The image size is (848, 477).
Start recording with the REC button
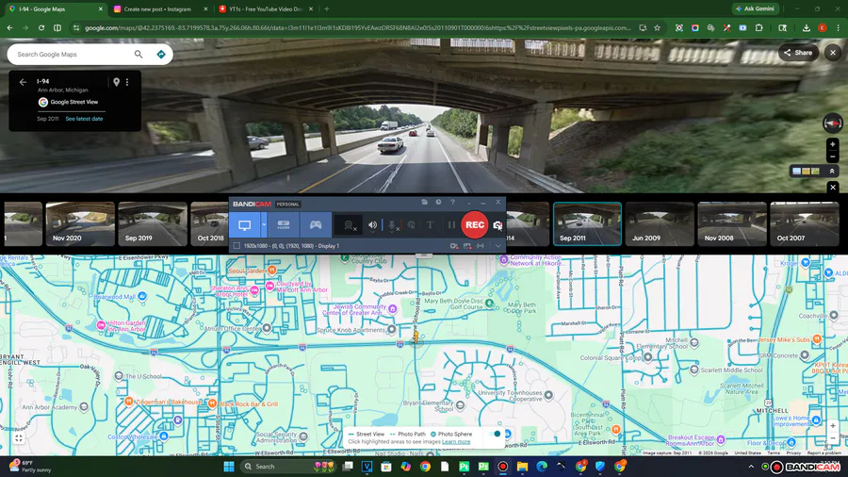[474, 225]
